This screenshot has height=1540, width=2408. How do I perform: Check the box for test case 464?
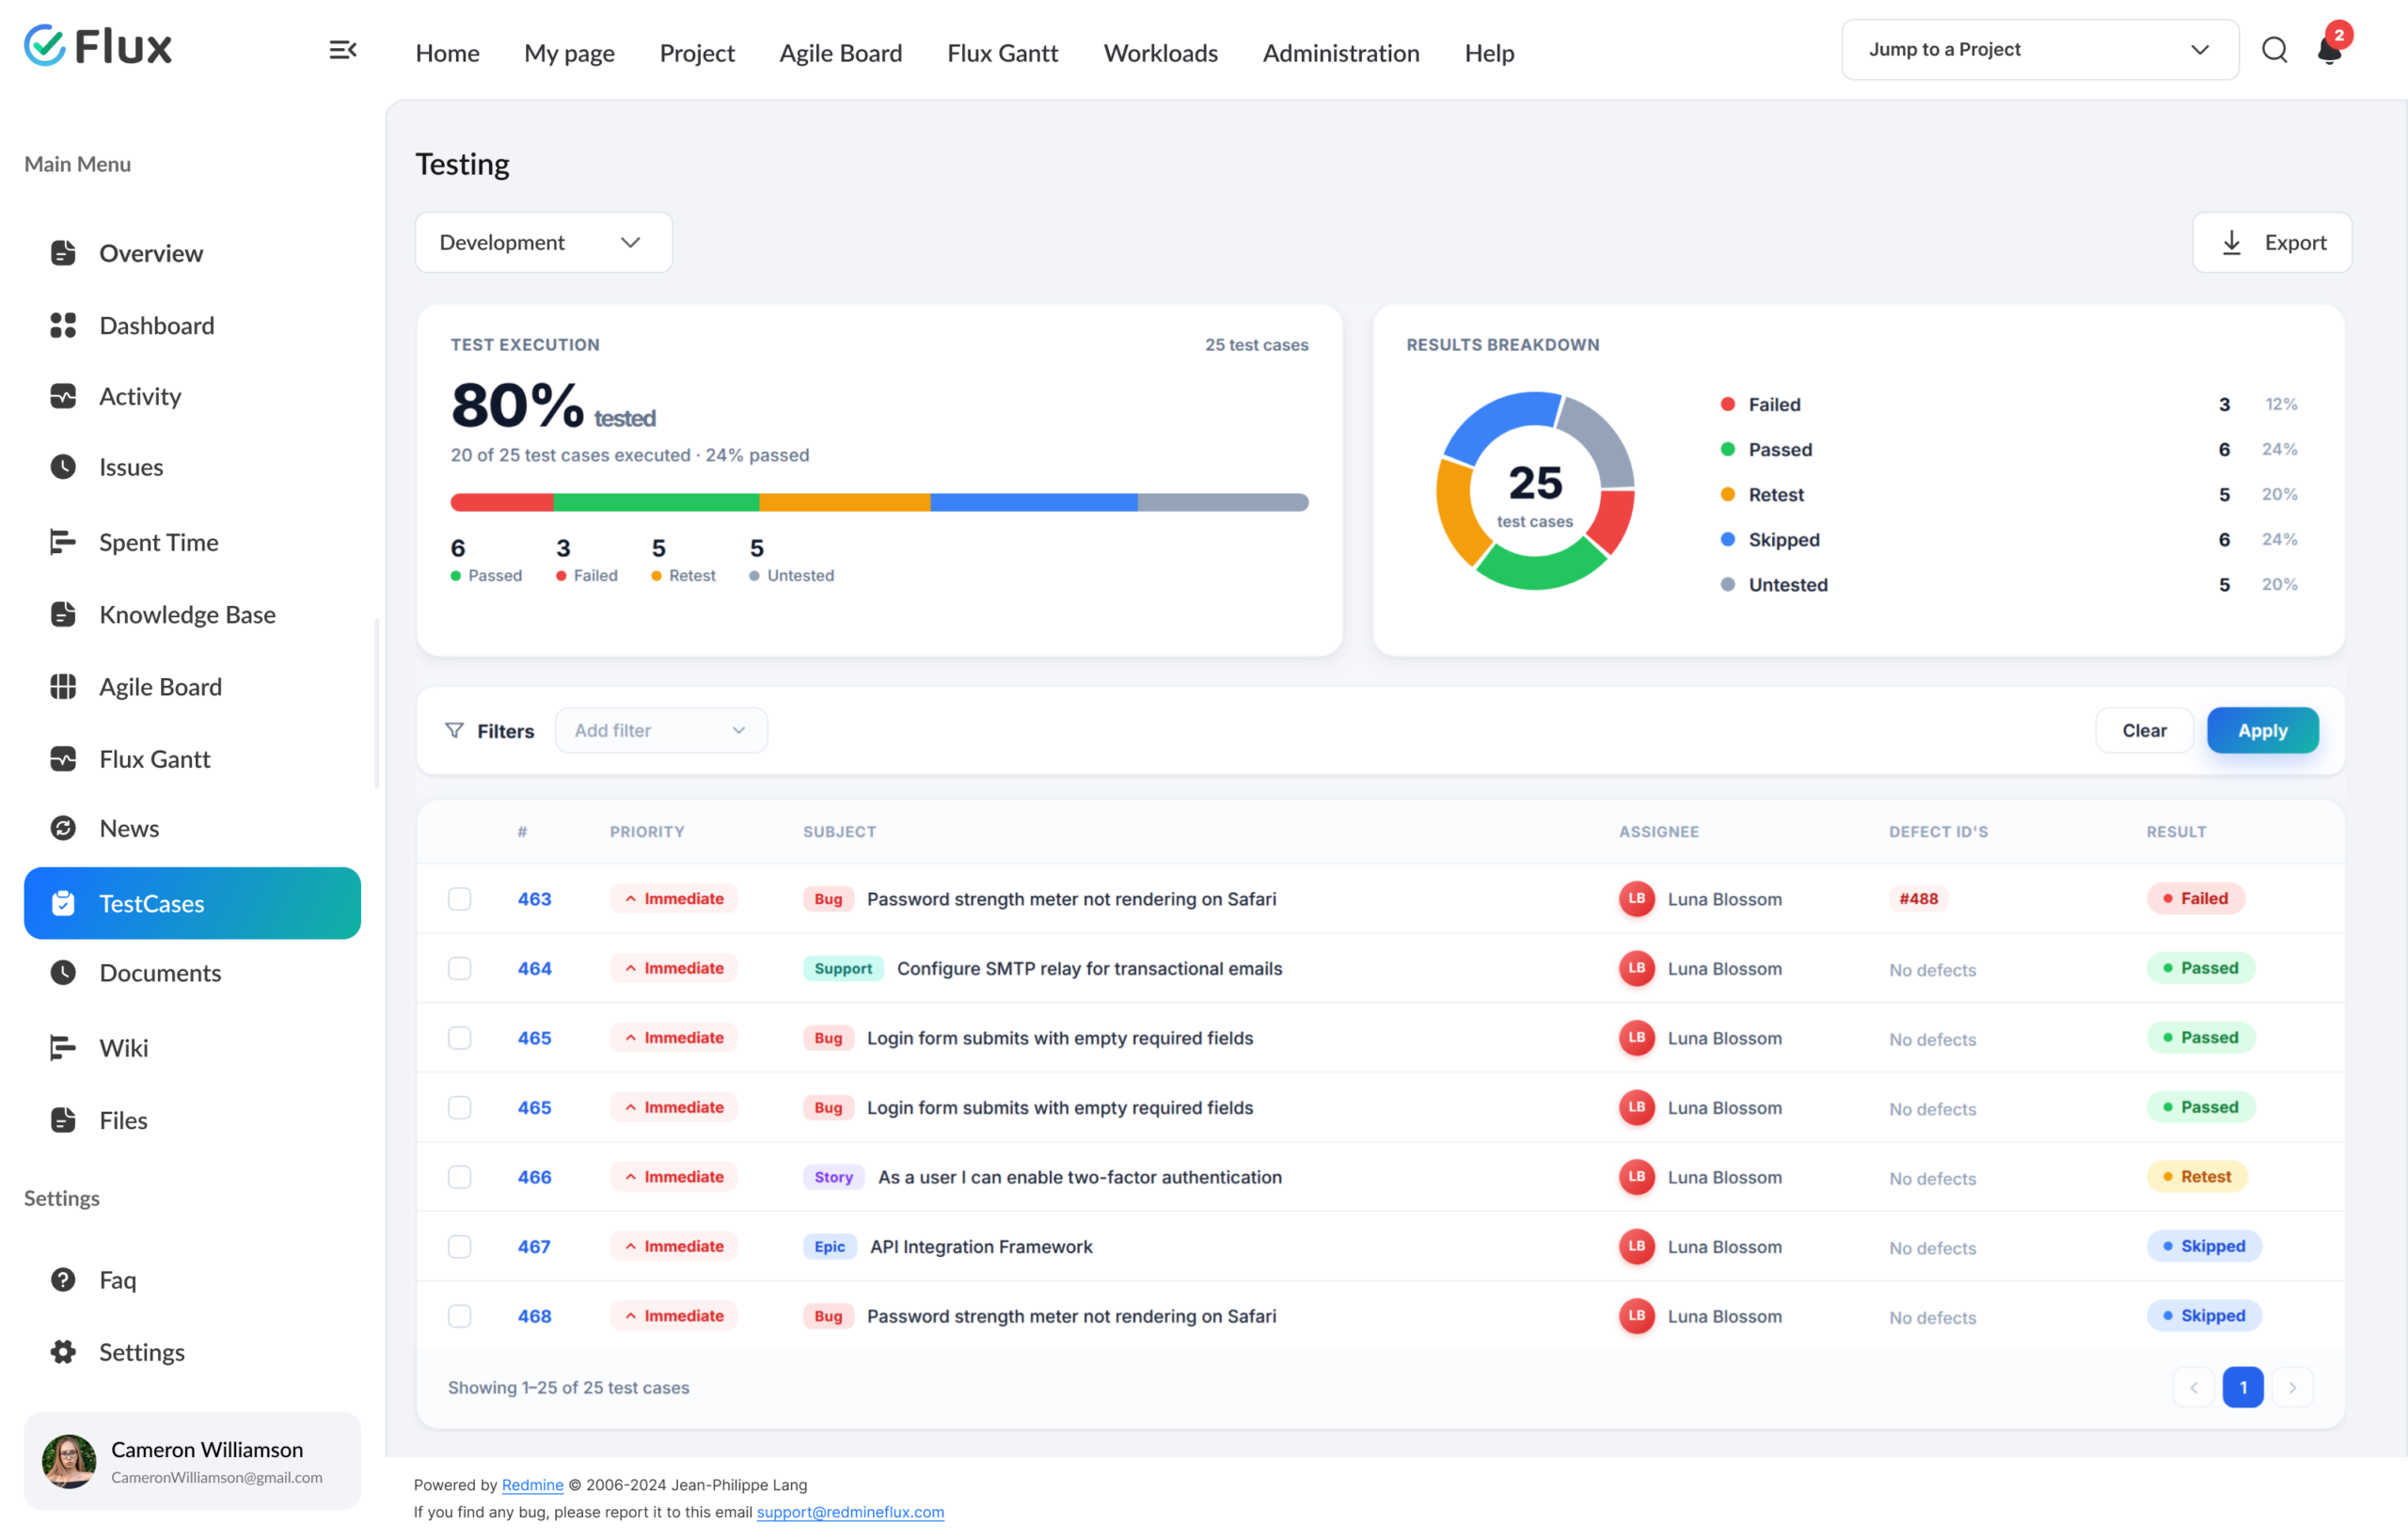tap(459, 968)
